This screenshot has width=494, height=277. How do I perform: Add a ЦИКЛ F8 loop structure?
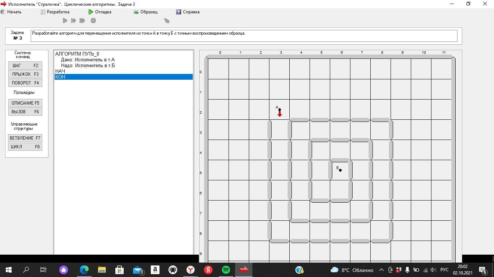click(25, 147)
